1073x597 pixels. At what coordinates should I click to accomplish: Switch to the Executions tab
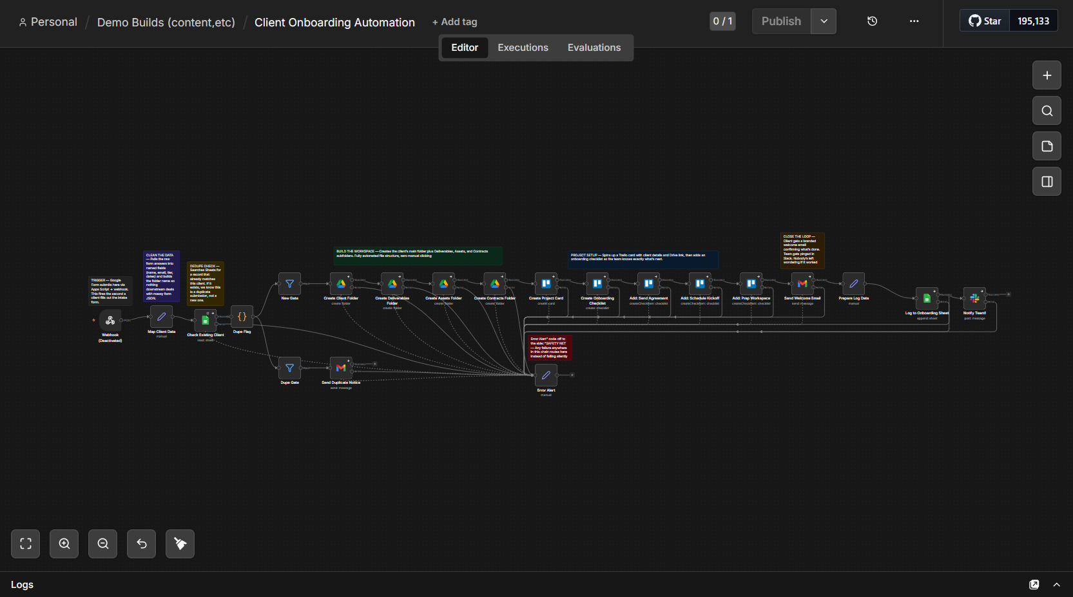point(523,48)
